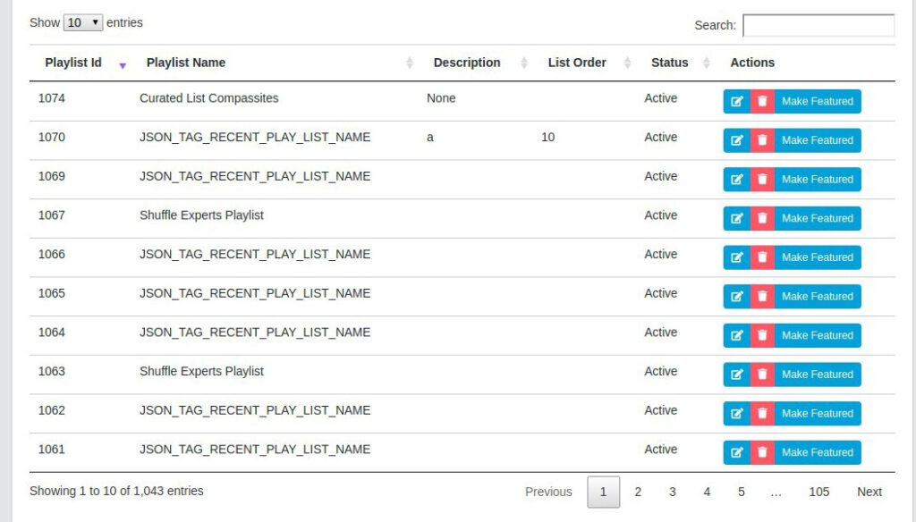The image size is (916, 522).
Task: Make playlist 1064 featured
Action: pos(818,335)
